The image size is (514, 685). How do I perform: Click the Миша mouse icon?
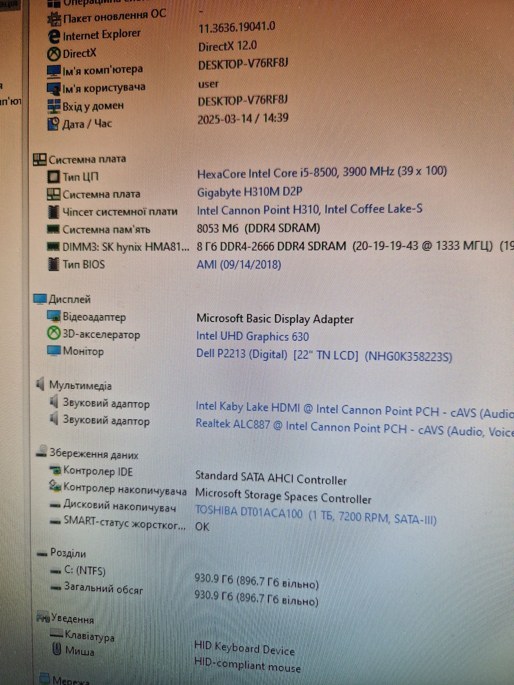click(57, 649)
